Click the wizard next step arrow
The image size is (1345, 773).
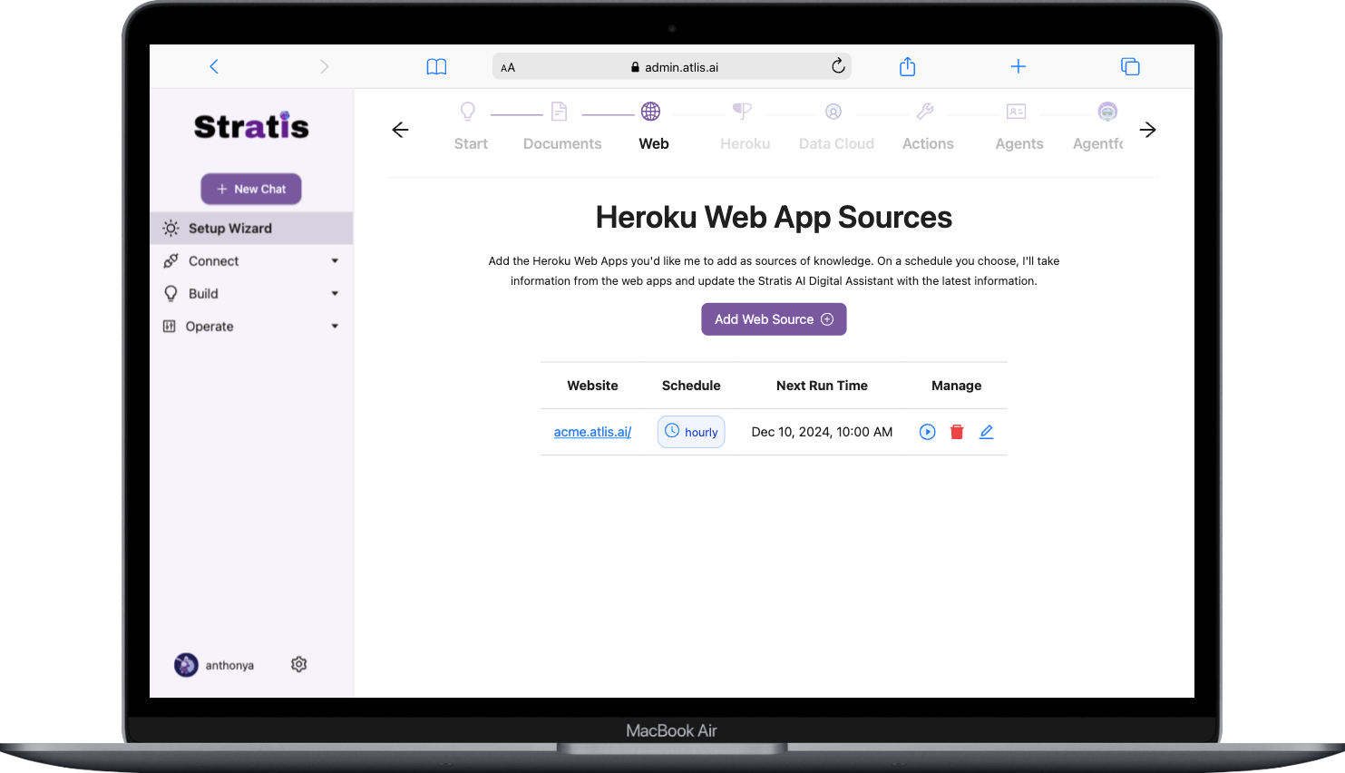tap(1147, 130)
